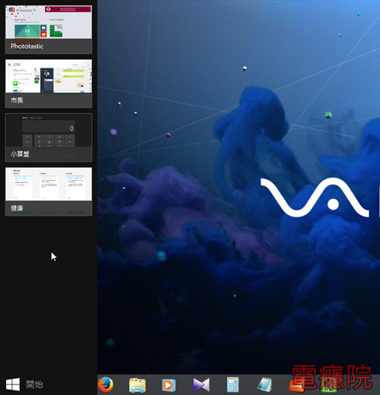Open the Notepad taskbar icon

click(x=264, y=385)
